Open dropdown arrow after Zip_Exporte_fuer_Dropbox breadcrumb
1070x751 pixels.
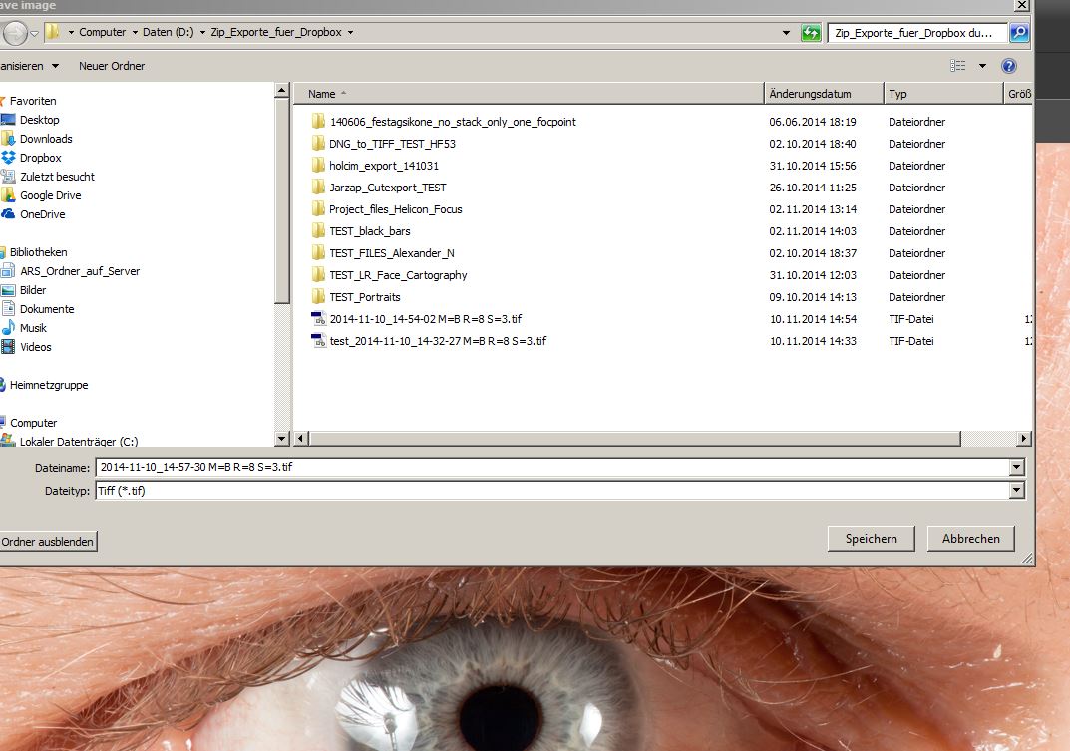pos(350,32)
